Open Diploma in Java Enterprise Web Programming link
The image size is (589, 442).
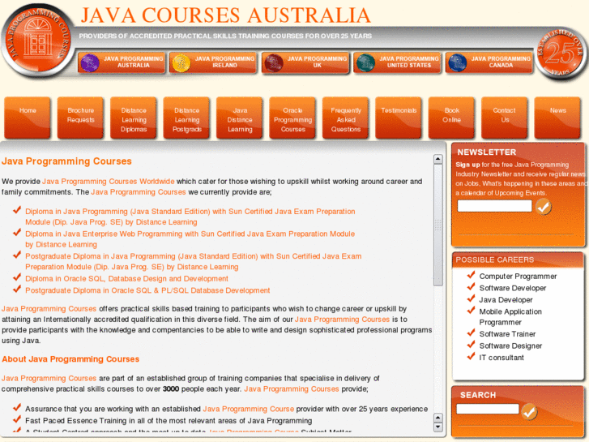190,239
